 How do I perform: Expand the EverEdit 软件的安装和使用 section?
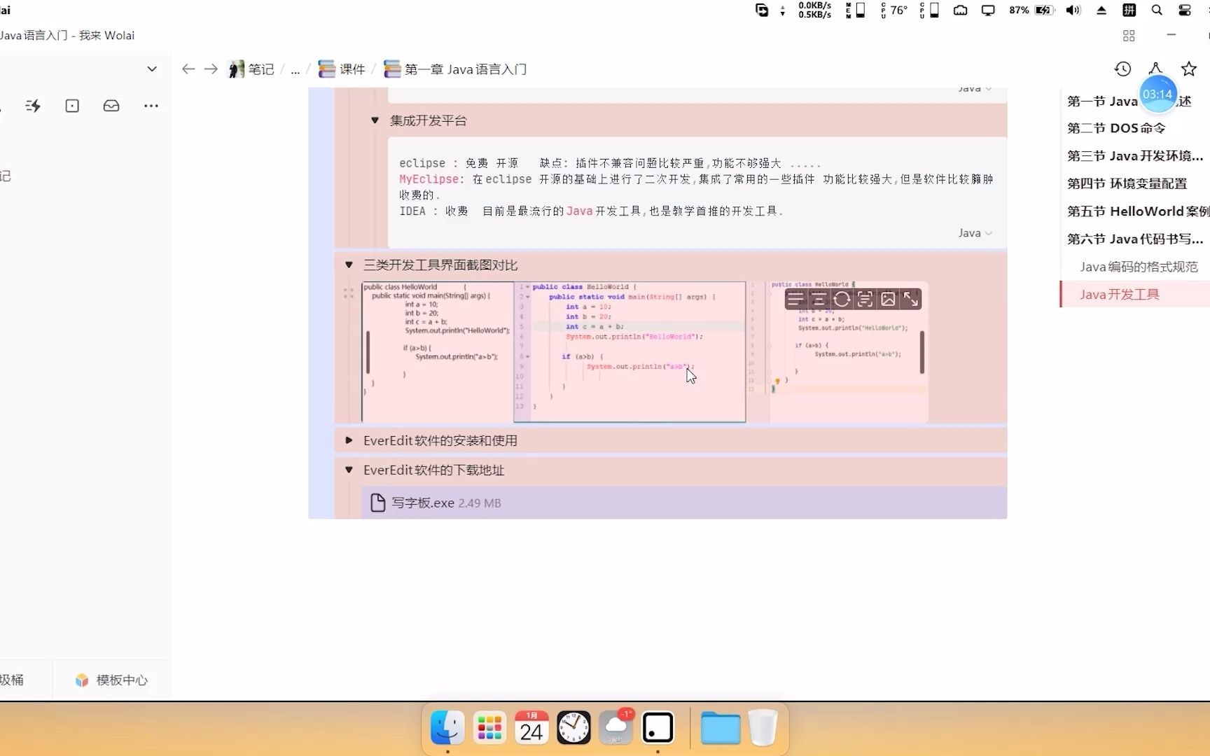[348, 440]
